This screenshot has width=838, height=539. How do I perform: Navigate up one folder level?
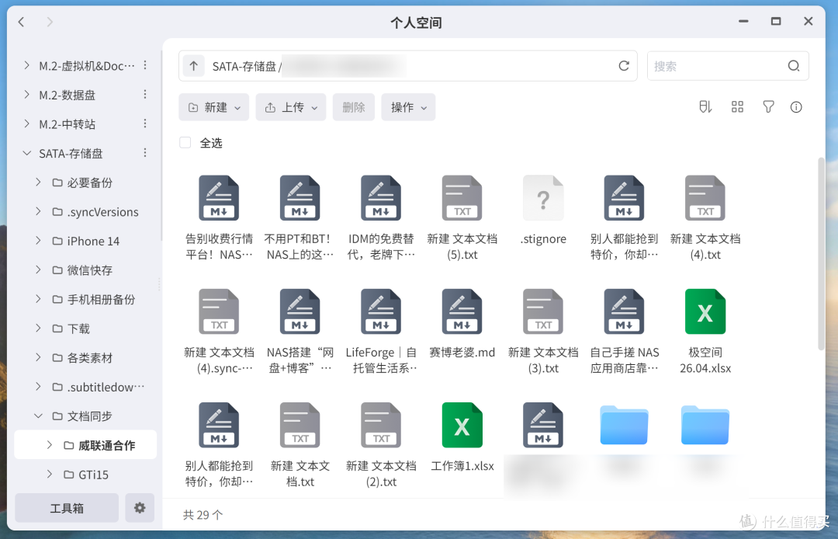193,66
